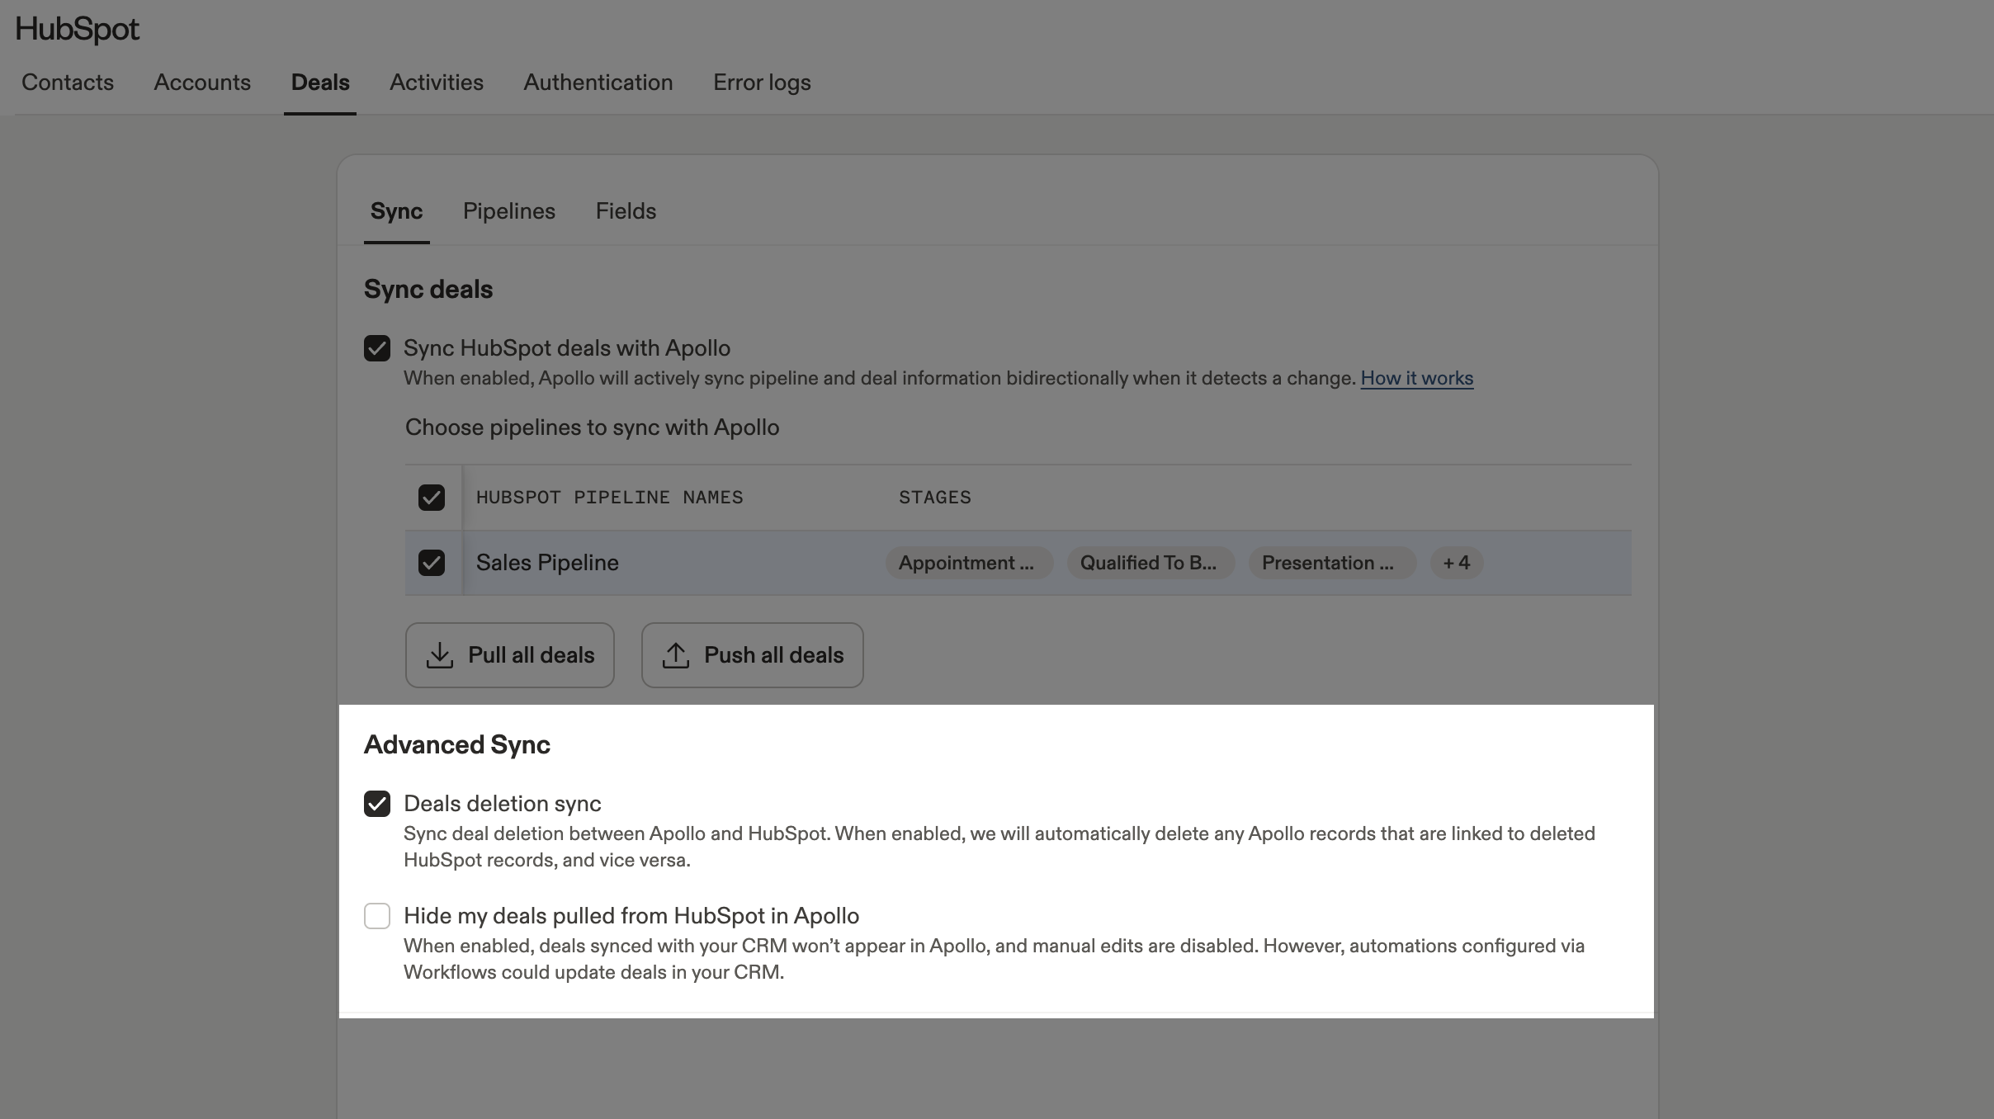This screenshot has width=1994, height=1119.
Task: Enable Hide my deals pulled from HubSpot
Action: (x=377, y=916)
